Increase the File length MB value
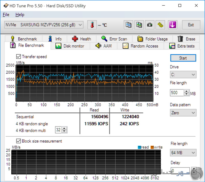Image resolution: width=205 pixels, height=182 pixels. tap(187, 91)
